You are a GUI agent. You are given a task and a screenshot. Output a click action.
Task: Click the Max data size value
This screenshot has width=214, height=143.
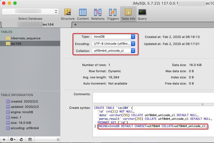tap(191, 71)
